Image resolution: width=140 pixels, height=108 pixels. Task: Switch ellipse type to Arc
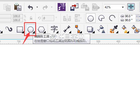pyautogui.click(x=112, y=18)
